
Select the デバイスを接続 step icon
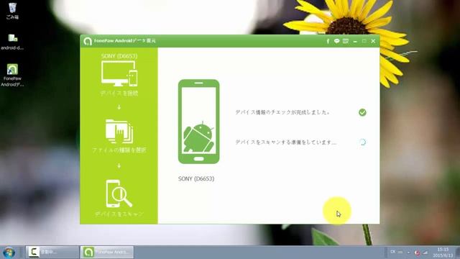(x=119, y=73)
